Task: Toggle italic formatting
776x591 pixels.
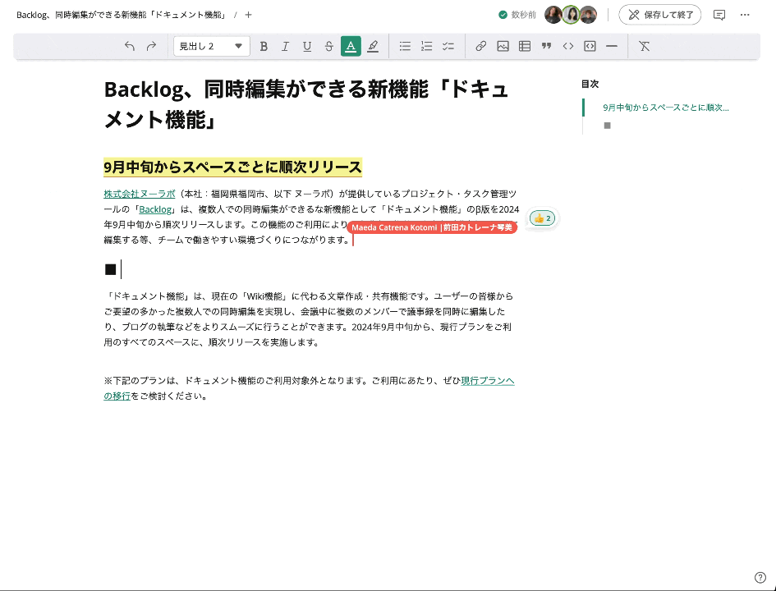Action: click(285, 46)
